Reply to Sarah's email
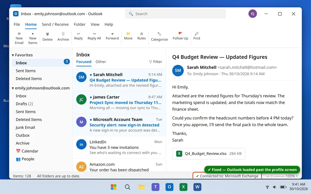311x194 pixels. coord(78,36)
